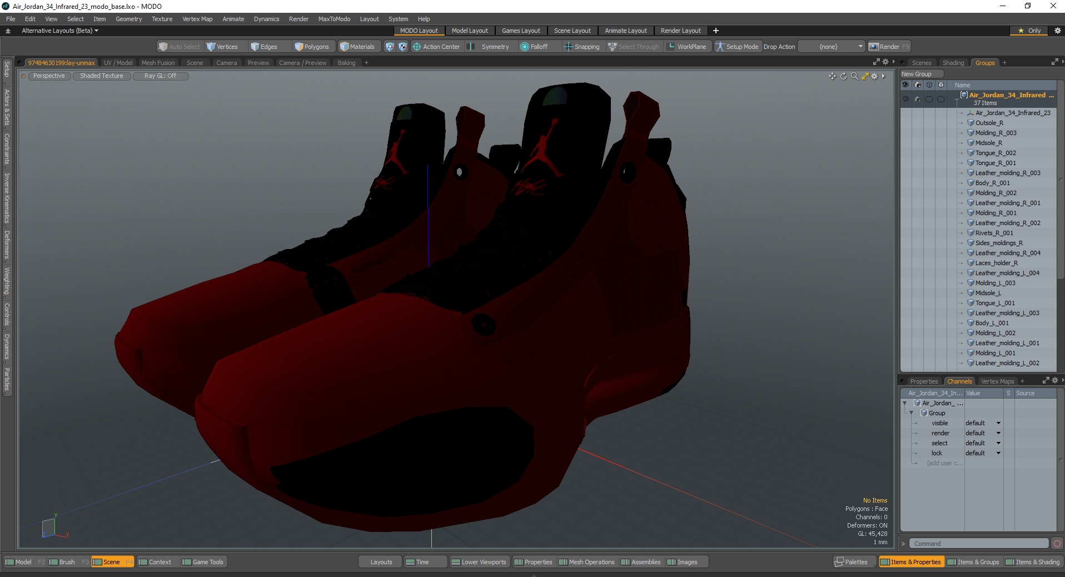This screenshot has height=577, width=1065.
Task: Open the Shaded Texture viewport style dropdown
Action: click(102, 76)
